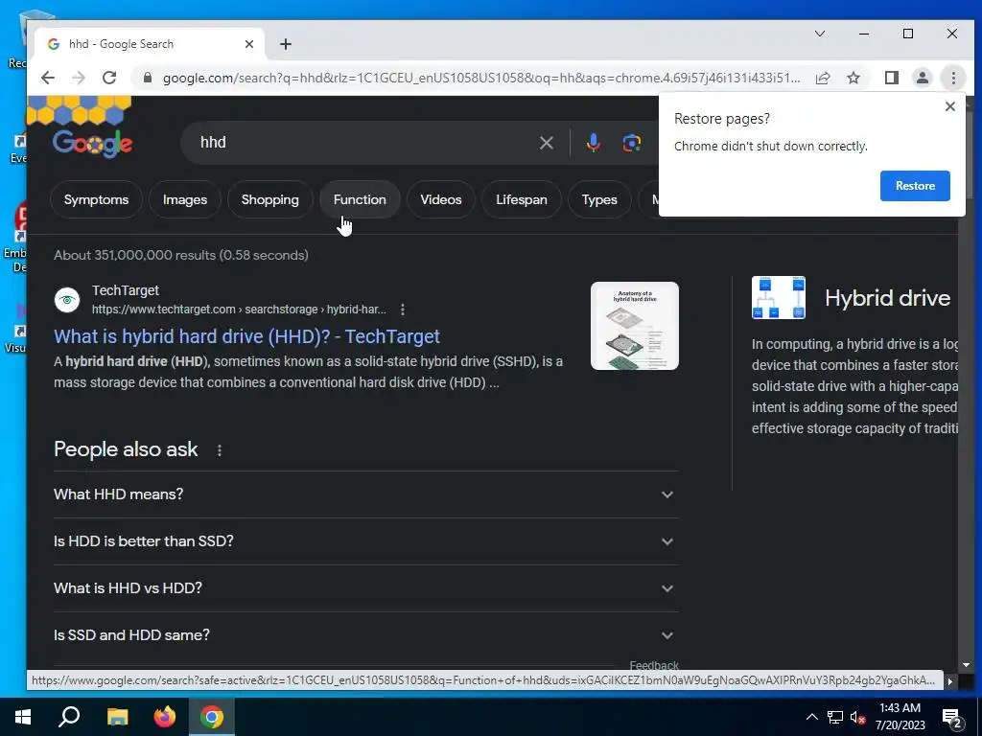Launch Firefox from the taskbar
Image resolution: width=982 pixels, height=736 pixels.
(x=165, y=717)
